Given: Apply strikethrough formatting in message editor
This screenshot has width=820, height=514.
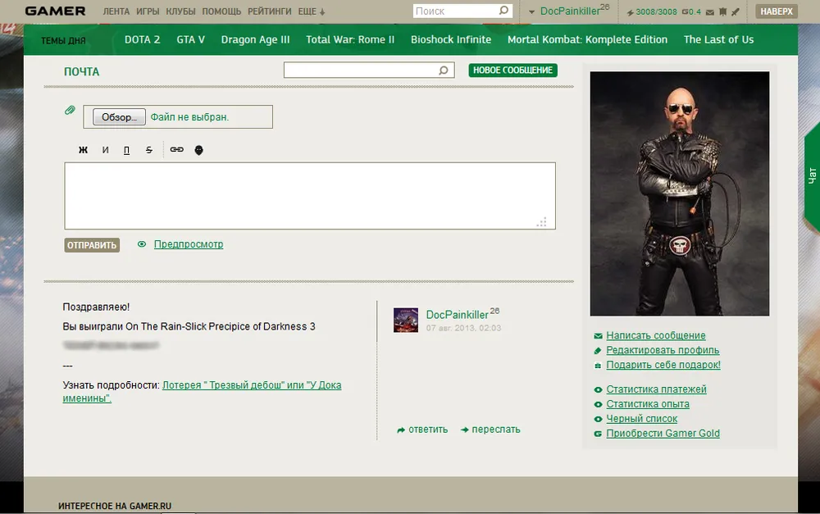Looking at the screenshot, I should click(x=148, y=150).
